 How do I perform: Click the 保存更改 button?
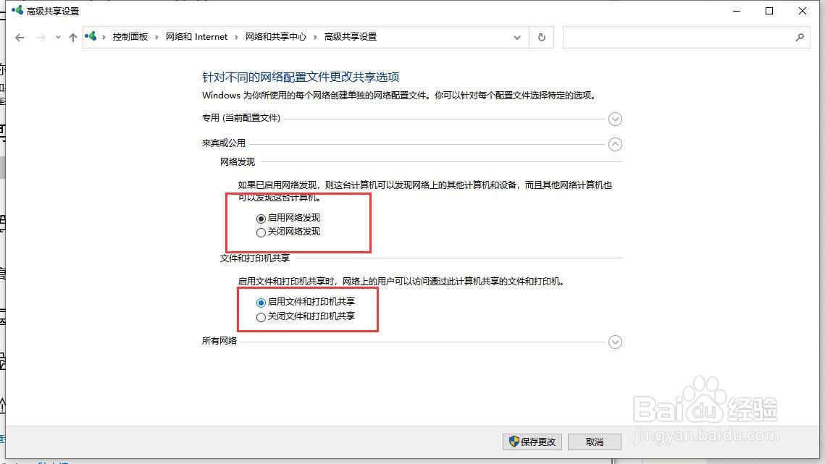pyautogui.click(x=532, y=442)
